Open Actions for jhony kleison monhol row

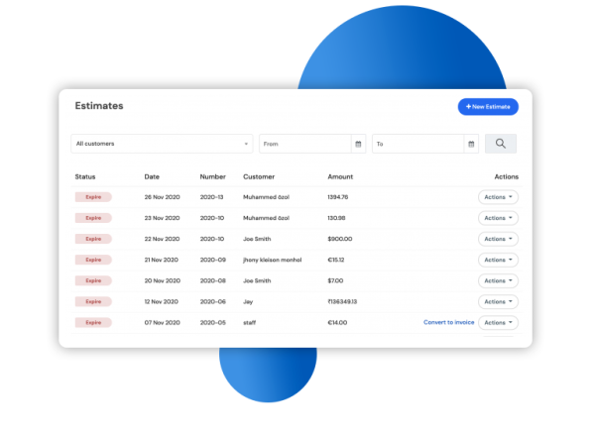498,260
